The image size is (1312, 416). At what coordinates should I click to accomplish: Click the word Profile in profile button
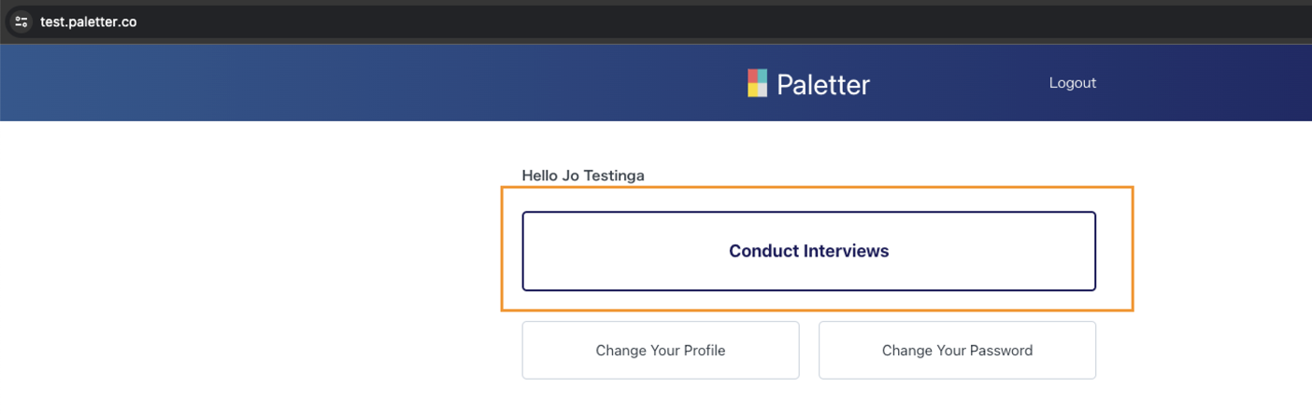click(x=704, y=351)
